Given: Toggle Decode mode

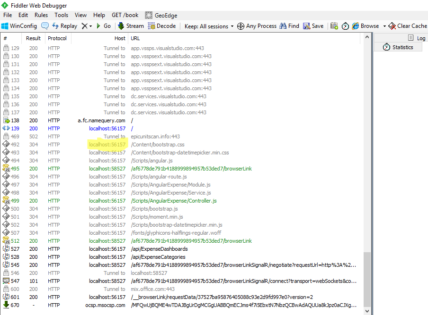Looking at the screenshot, I should 161,26.
